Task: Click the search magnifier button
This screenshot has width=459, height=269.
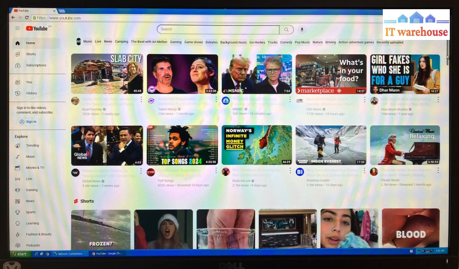Action: pyautogui.click(x=286, y=29)
